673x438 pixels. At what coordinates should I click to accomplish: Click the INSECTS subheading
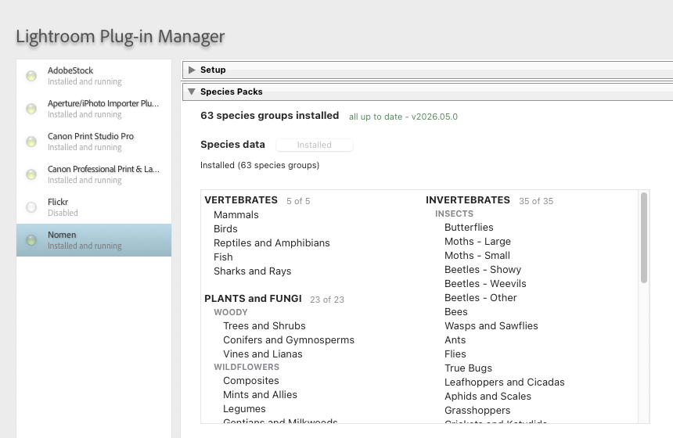(454, 214)
